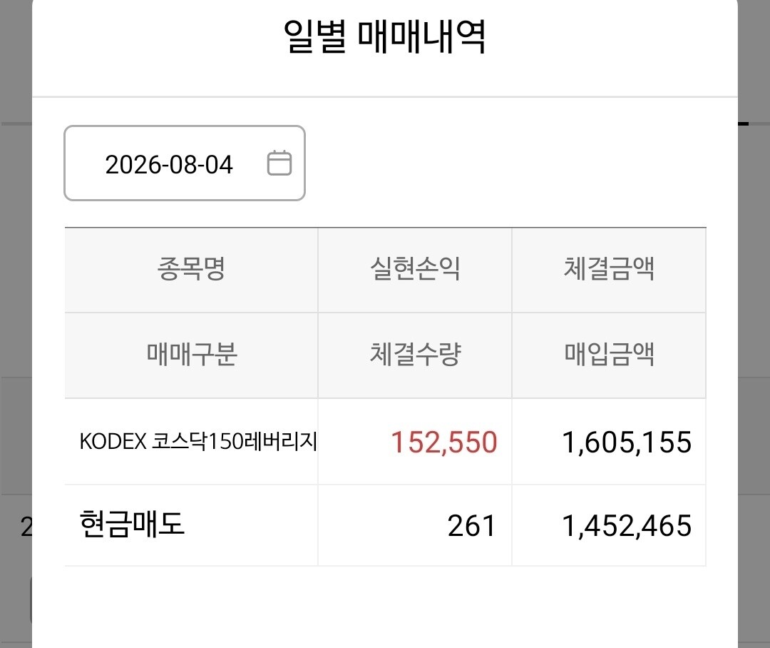
Task: Select the 종목명 column header
Action: pos(191,269)
